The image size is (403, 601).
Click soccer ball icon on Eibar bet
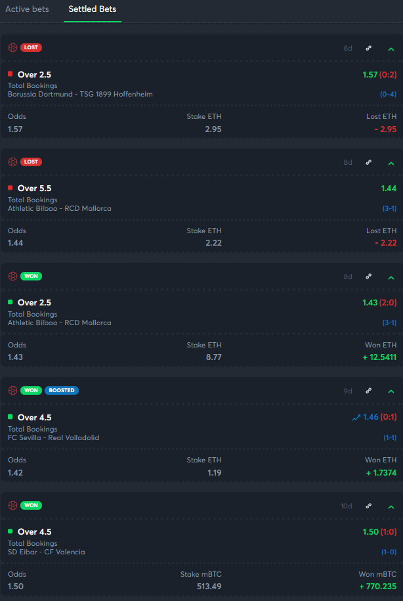coord(12,505)
